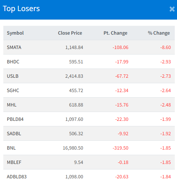Viewport: 177px width, 182px height.
Task: Sort by Close Price column header
Action: [x=70, y=33]
